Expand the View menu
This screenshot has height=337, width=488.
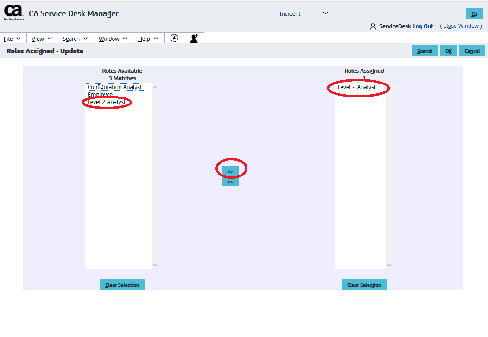tap(42, 39)
